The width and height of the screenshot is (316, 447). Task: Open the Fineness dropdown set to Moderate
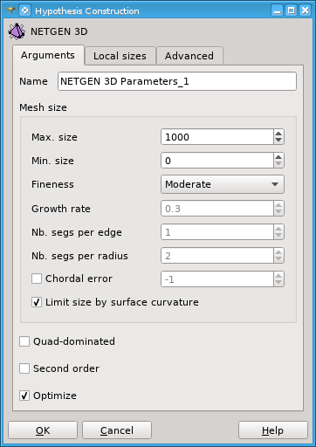223,184
